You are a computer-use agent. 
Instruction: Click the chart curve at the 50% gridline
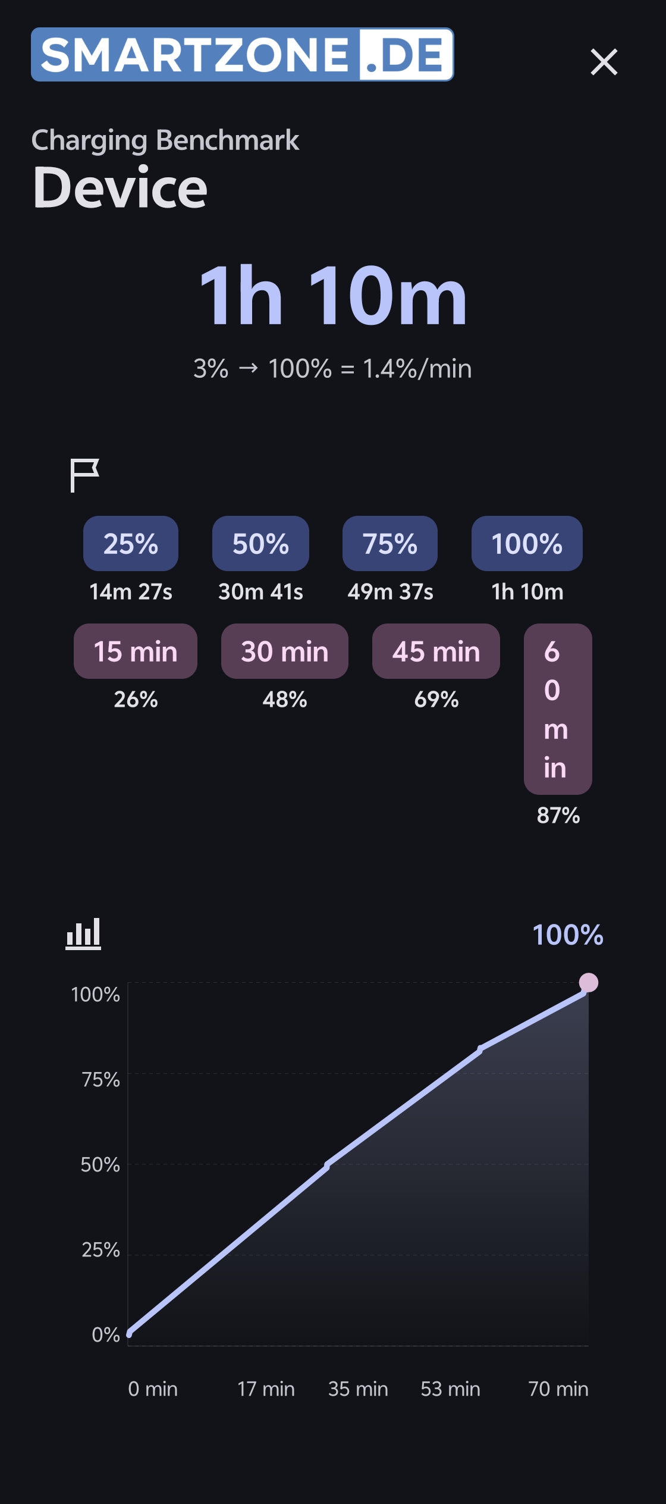tap(328, 1164)
